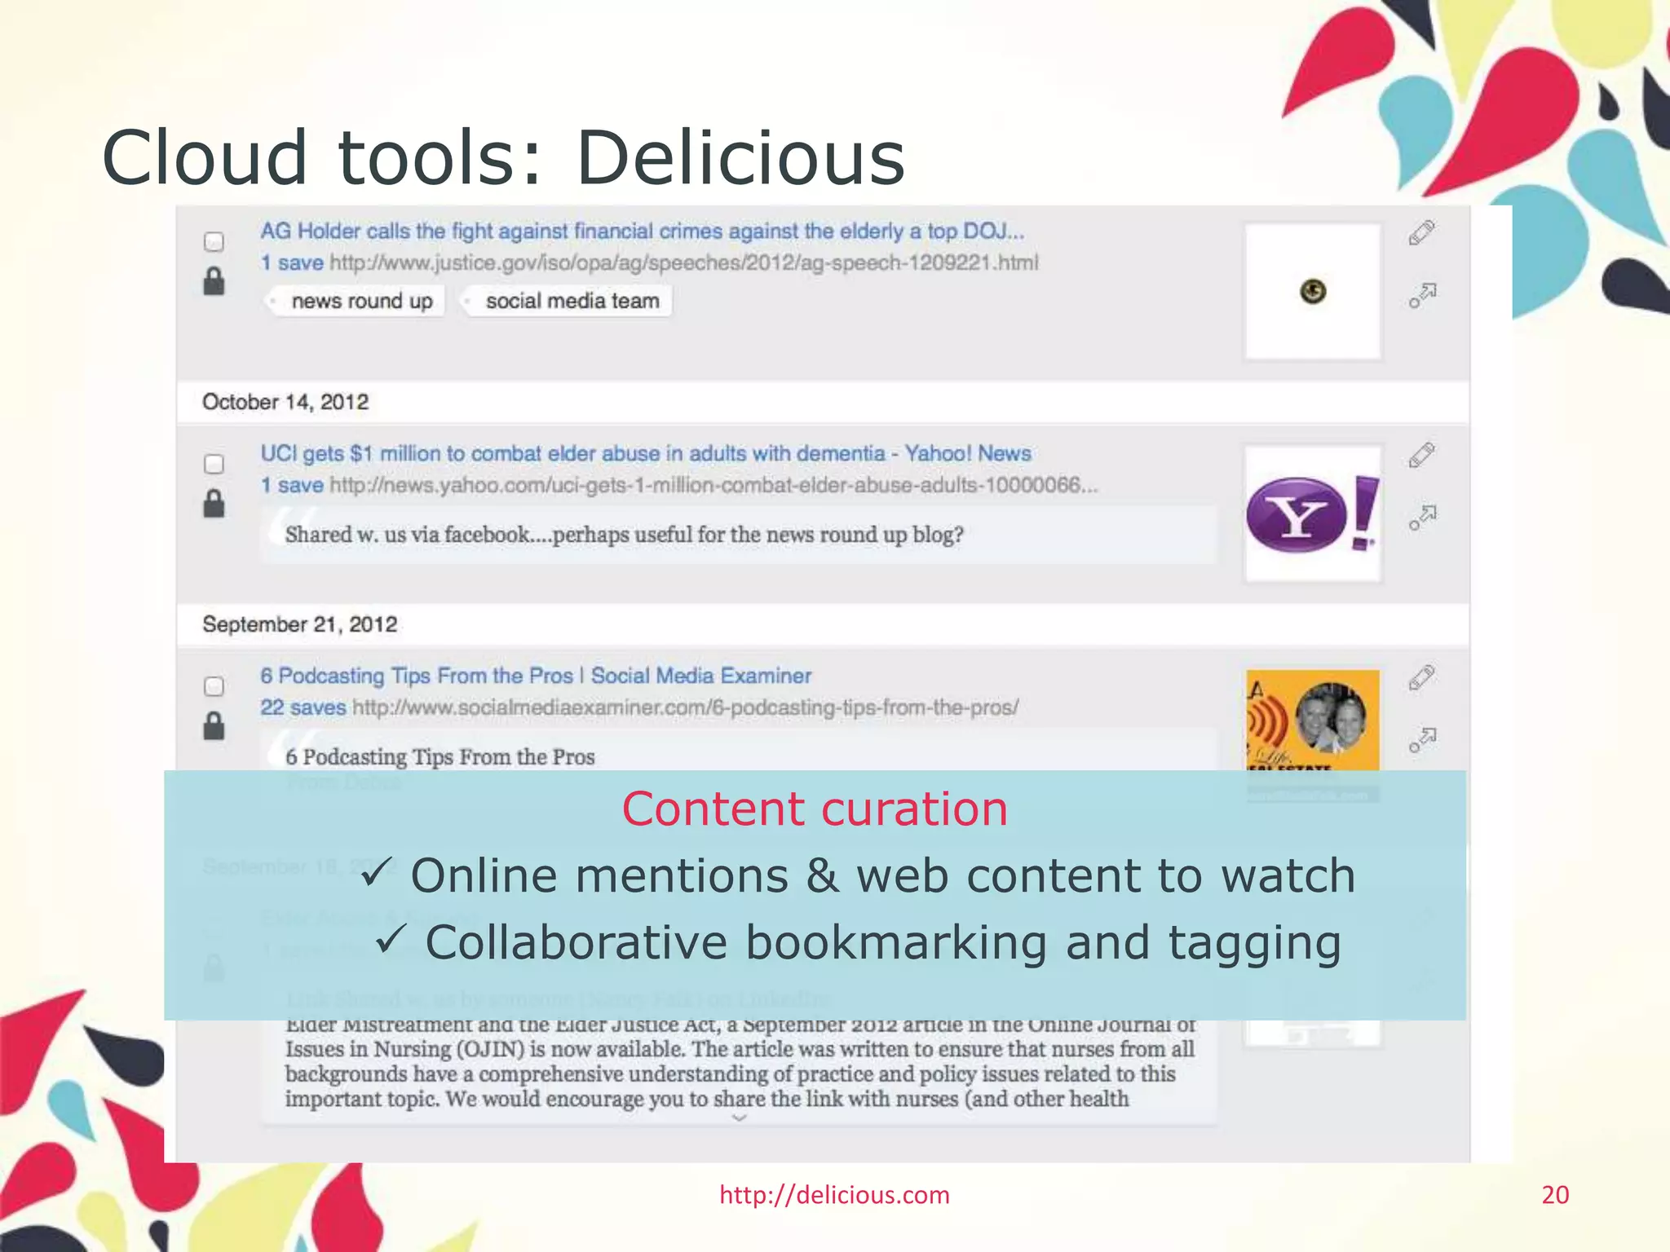Check the 6 Podcasting Tips bookmark checkbox
Image resolution: width=1670 pixels, height=1252 pixels.
point(214,686)
